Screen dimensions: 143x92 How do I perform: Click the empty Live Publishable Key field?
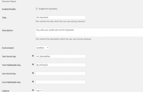pyautogui.click(x=61, y=82)
